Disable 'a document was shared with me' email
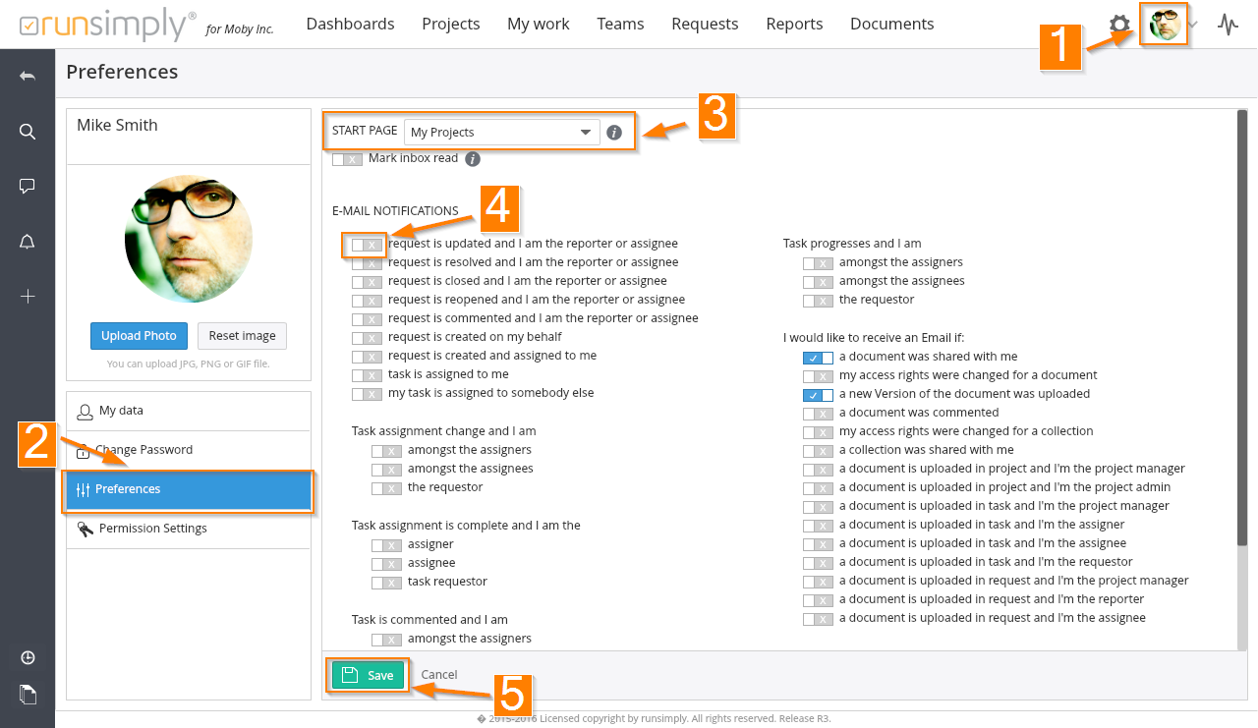The height and width of the screenshot is (728, 1258). [x=818, y=358]
